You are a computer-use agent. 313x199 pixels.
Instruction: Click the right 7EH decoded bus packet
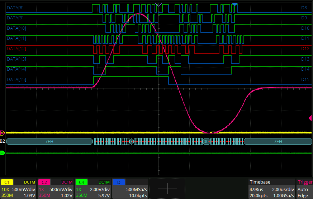pyautogui.click(x=278, y=142)
